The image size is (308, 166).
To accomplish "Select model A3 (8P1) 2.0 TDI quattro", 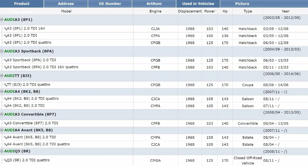I will point(29,43).
